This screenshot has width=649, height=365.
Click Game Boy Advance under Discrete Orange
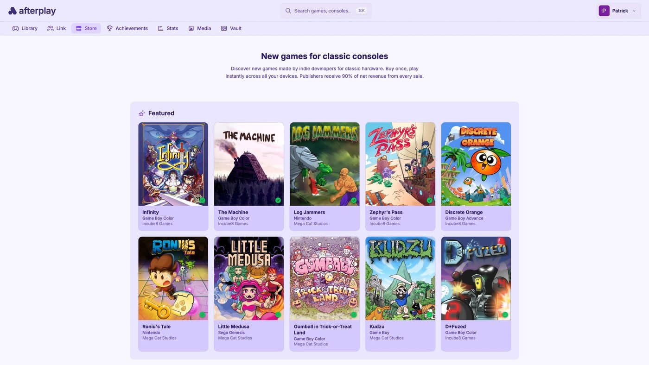pos(464,218)
